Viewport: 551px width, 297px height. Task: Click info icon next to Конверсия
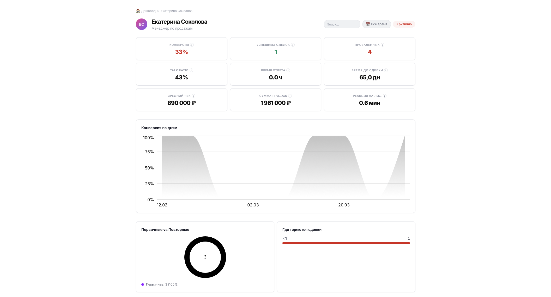[x=192, y=45]
